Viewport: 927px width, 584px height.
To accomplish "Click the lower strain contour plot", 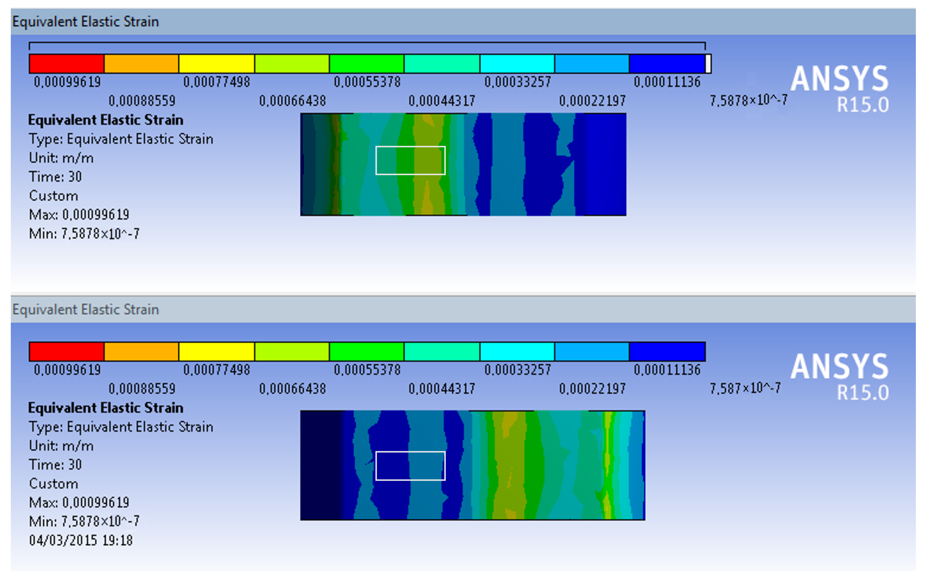I will point(473,466).
